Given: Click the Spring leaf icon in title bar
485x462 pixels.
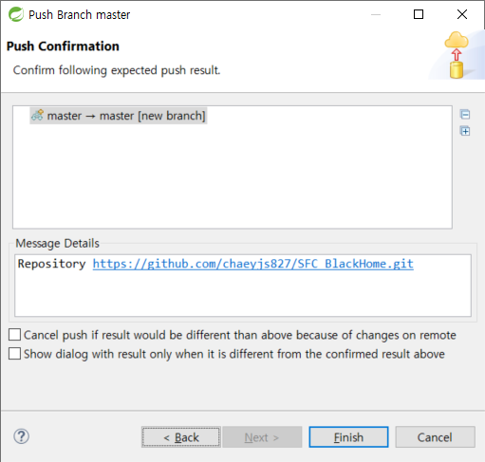Looking at the screenshot, I should pyautogui.click(x=16, y=14).
